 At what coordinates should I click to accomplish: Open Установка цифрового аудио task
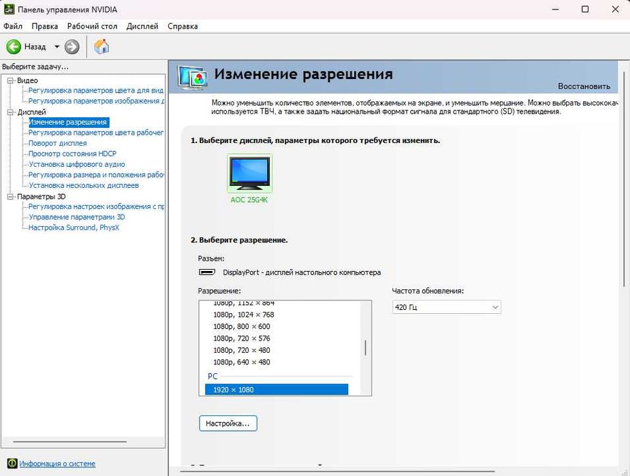[77, 164]
